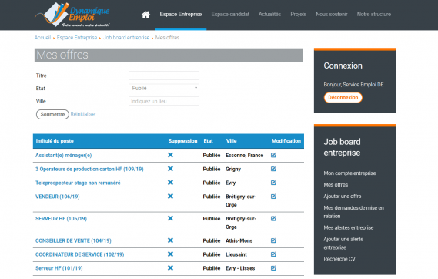
Task: Open the SERVEUR HF (105/19) offer link
Action: (x=61, y=219)
